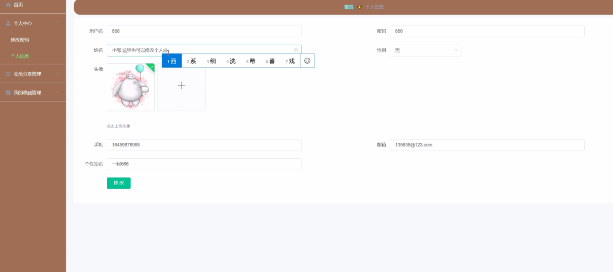Go to 首页 via breadcrumb link
Viewport: 613px width, 272px height.
(349, 7)
